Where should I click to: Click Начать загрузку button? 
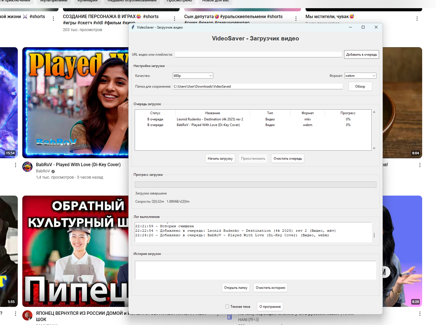[x=220, y=159]
